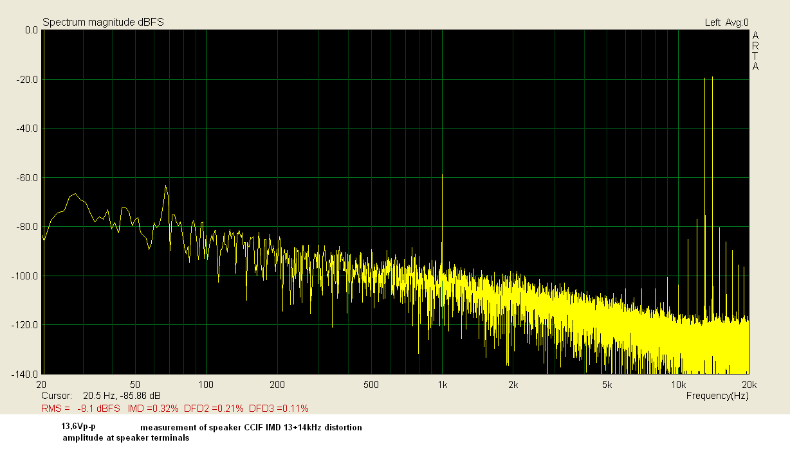Click the 'Frequency(Hz)' axis caption
The height and width of the screenshot is (449, 790).
pos(717,396)
